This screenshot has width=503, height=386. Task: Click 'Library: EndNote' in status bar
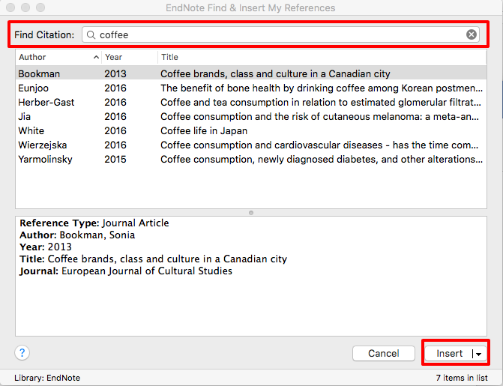pyautogui.click(x=47, y=378)
